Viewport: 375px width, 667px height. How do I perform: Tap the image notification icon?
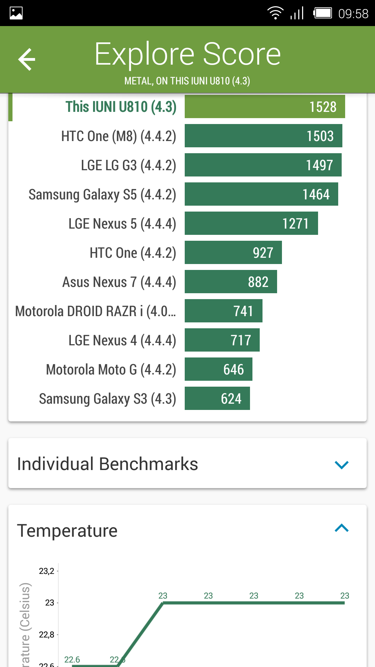click(16, 13)
